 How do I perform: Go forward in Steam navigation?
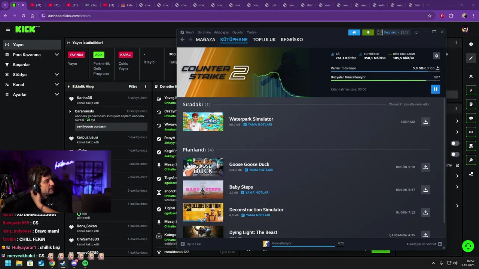[190, 40]
